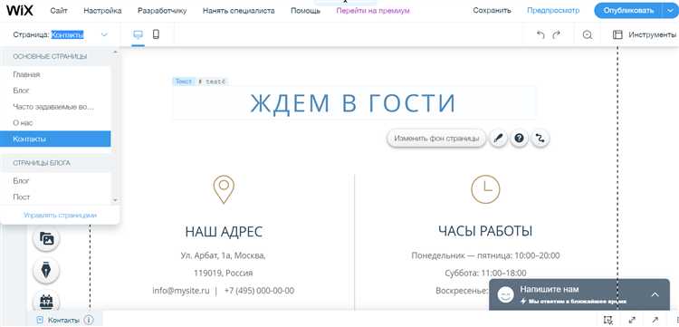This screenshot has height=327, width=679.
Task: Click the page list scrollbar down arrow
Action: (115, 200)
